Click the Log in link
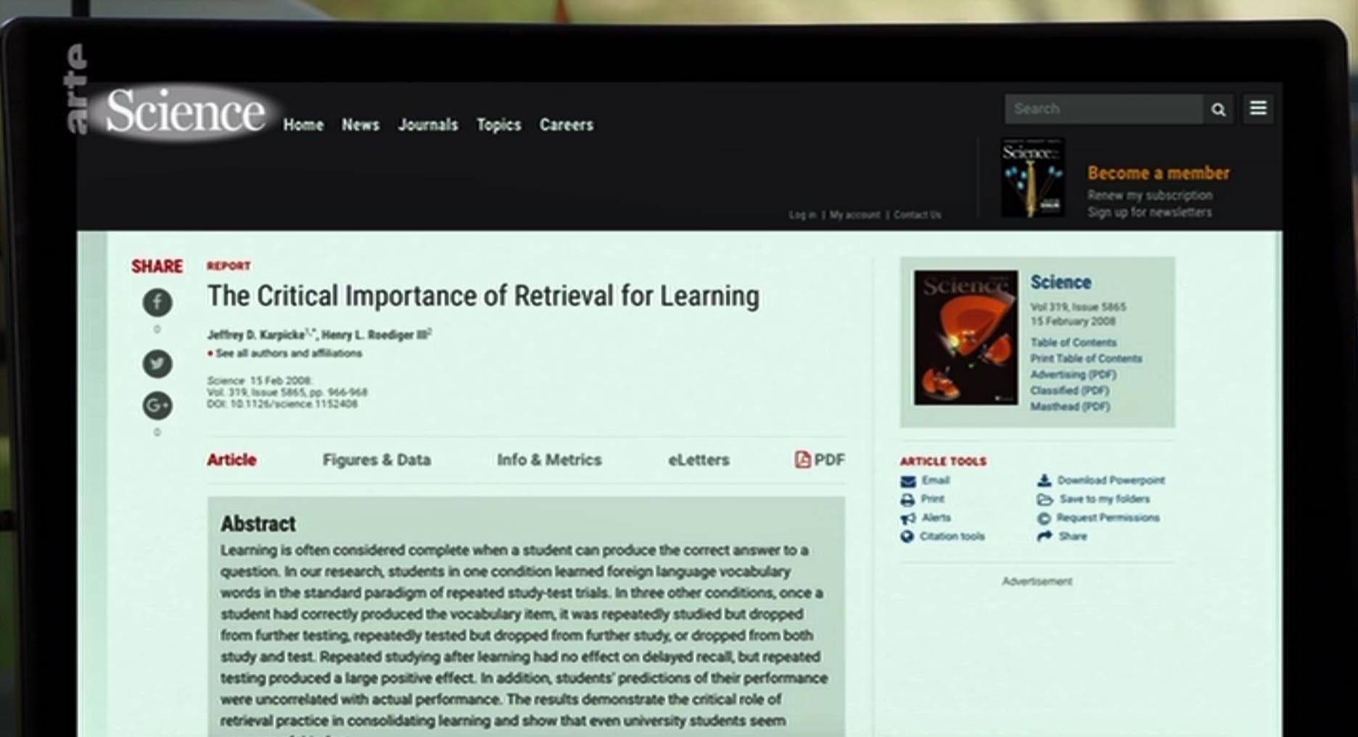Viewport: 1358px width, 737px height. point(802,215)
